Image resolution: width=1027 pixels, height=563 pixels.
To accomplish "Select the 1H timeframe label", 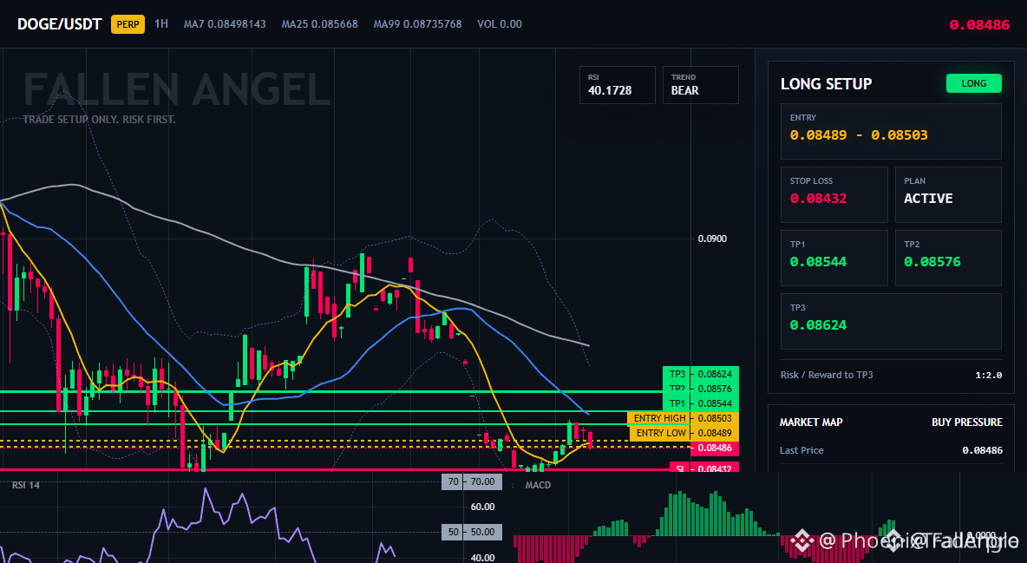I will (161, 23).
